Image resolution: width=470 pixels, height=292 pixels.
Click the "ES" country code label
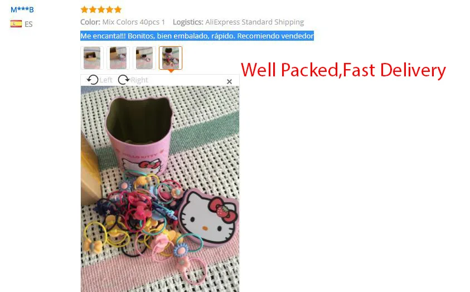28,24
